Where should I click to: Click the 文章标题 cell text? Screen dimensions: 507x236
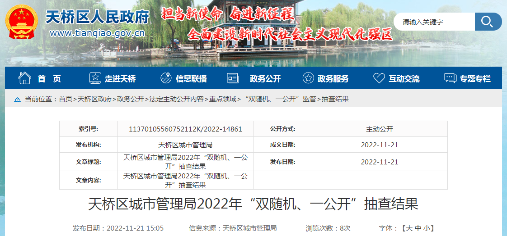pyautogui.click(x=186, y=162)
